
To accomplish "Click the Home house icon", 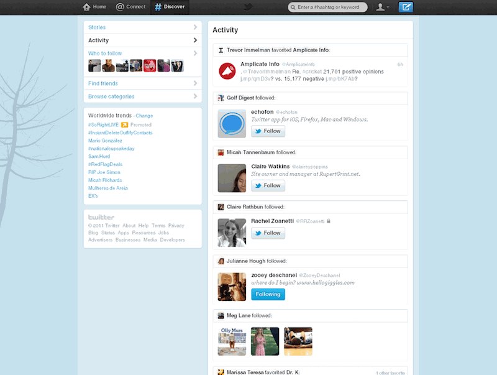I will [x=86, y=7].
